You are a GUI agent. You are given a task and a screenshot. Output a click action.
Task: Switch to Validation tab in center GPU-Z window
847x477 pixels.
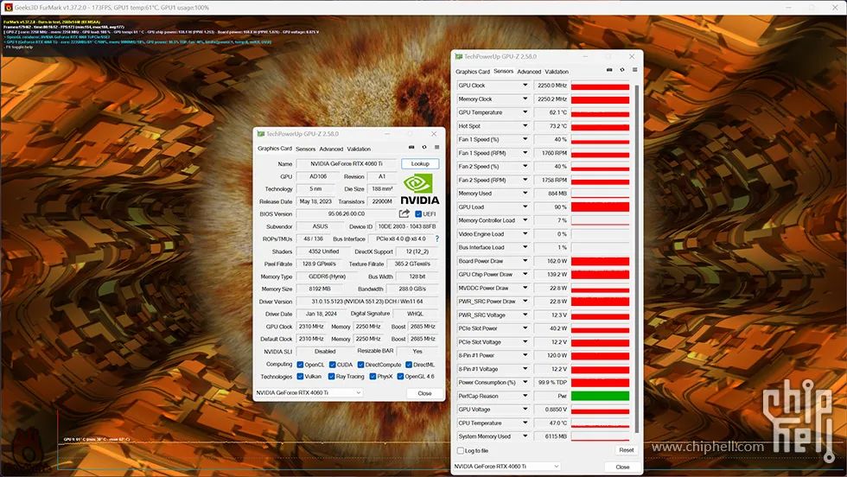tap(359, 149)
